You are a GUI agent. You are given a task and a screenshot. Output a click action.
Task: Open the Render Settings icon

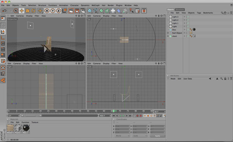83,11
